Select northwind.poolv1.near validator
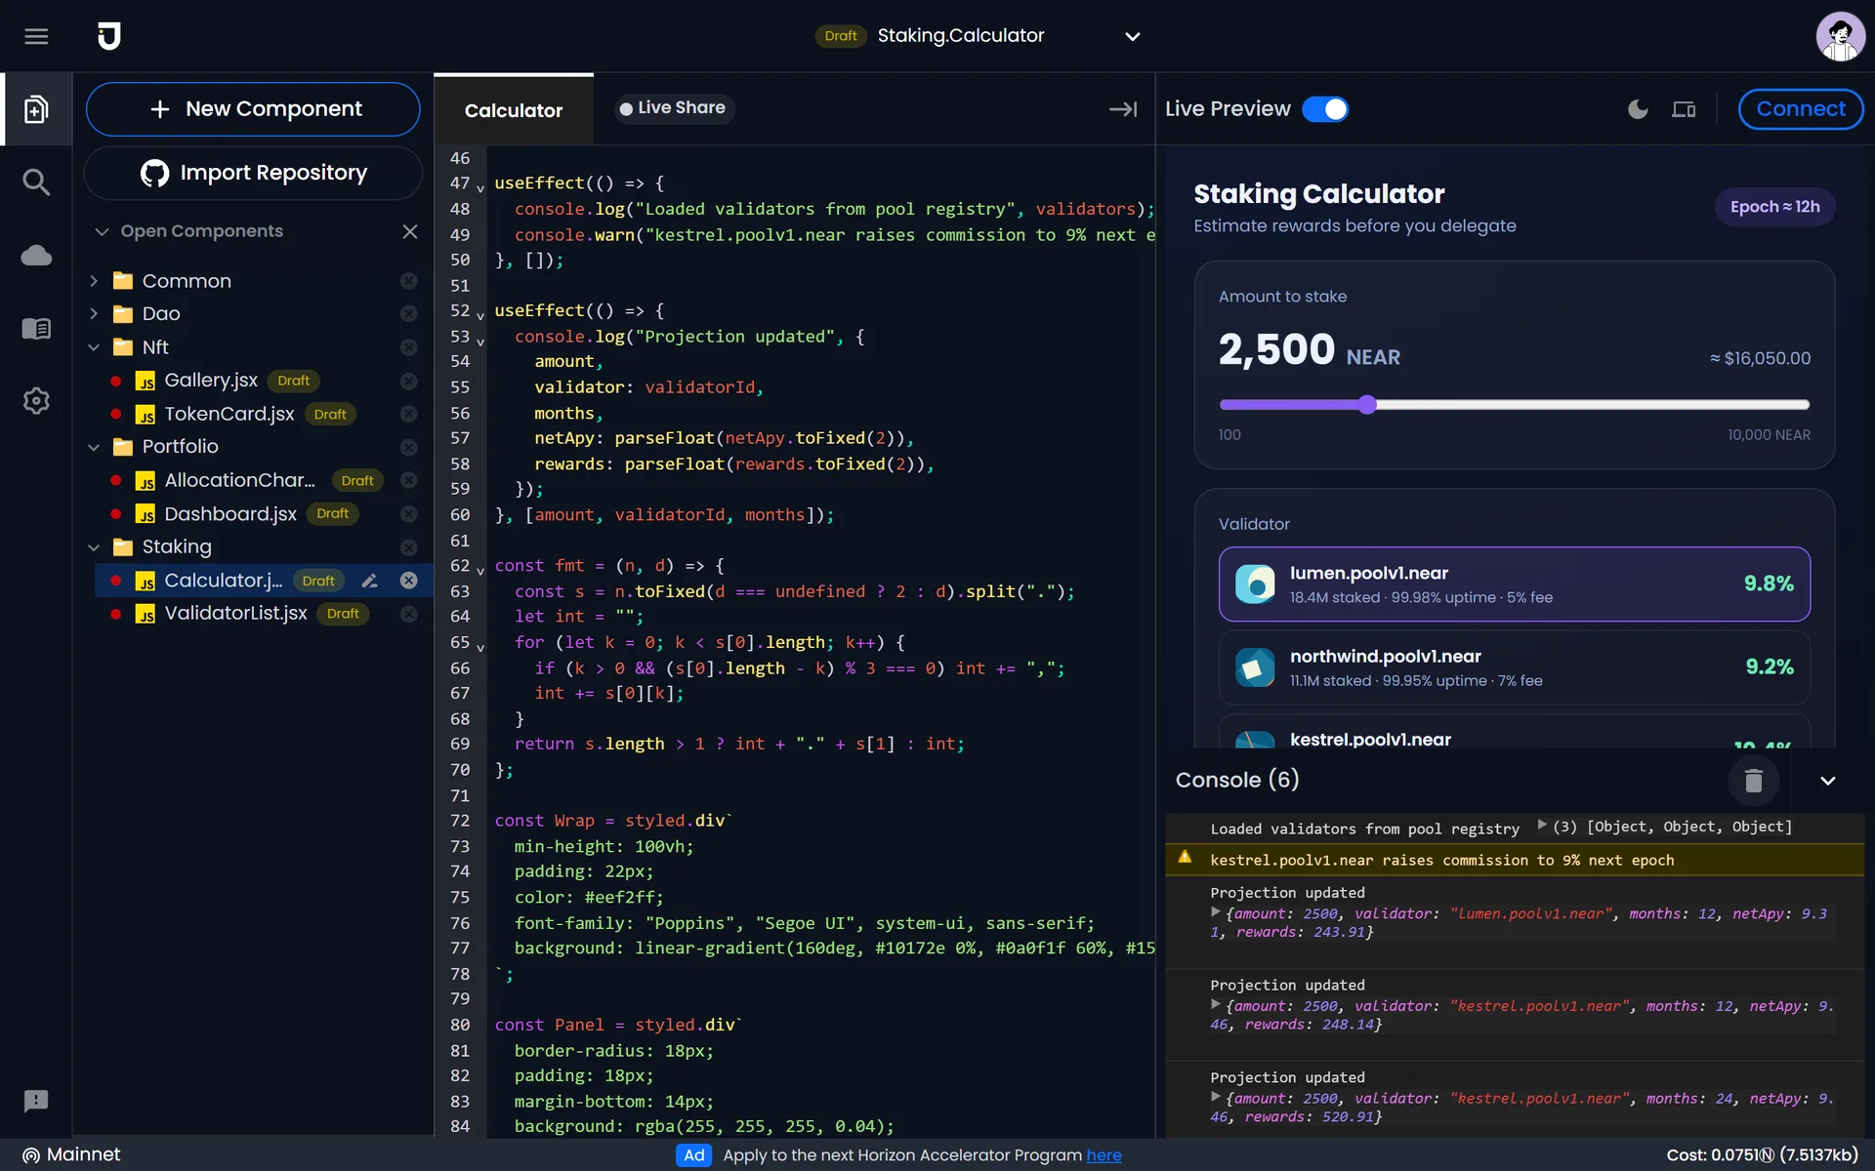The height and width of the screenshot is (1171, 1875). (1514, 667)
